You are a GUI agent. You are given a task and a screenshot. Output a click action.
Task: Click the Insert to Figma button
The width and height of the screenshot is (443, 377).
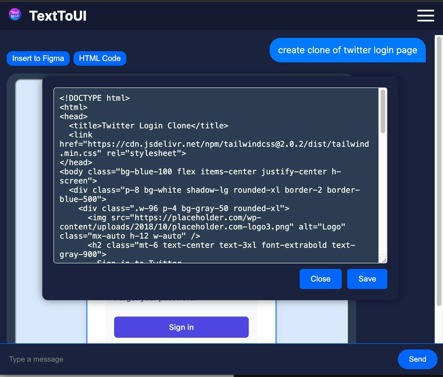tap(38, 58)
